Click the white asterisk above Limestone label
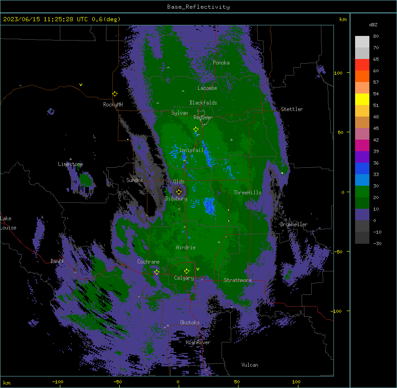397x388 pixels. (70, 159)
